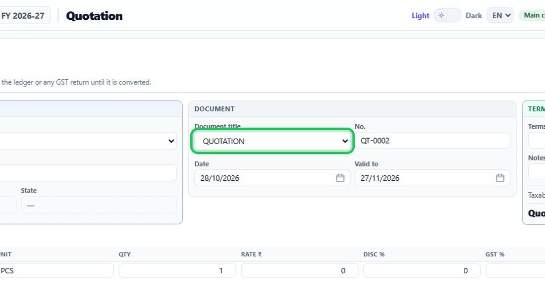Click the DISC % column header
545x306 pixels.
pyautogui.click(x=374, y=254)
